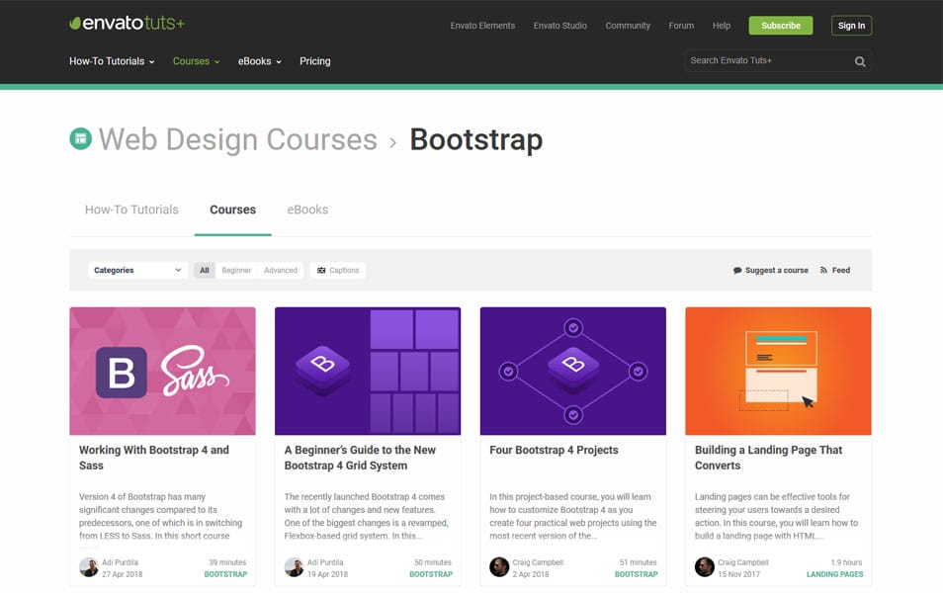This screenshot has width=943, height=593.
Task: Click author name Adi Purdila dated 27 Apr 2018
Action: coord(120,562)
